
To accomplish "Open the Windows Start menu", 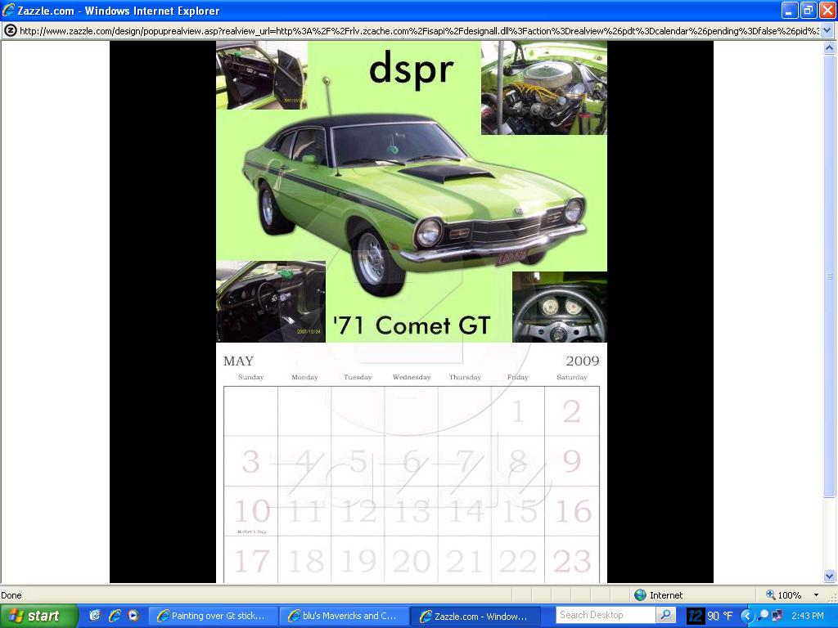I will tap(38, 616).
